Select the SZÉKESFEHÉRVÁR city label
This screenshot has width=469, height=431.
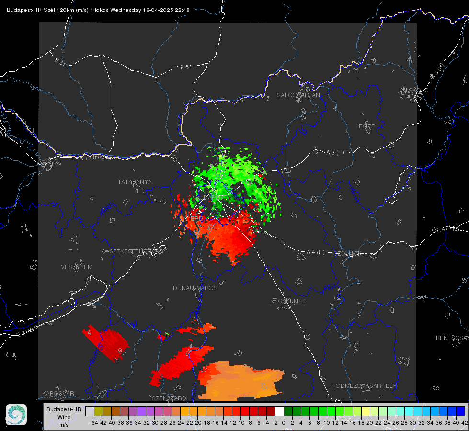click(136, 251)
